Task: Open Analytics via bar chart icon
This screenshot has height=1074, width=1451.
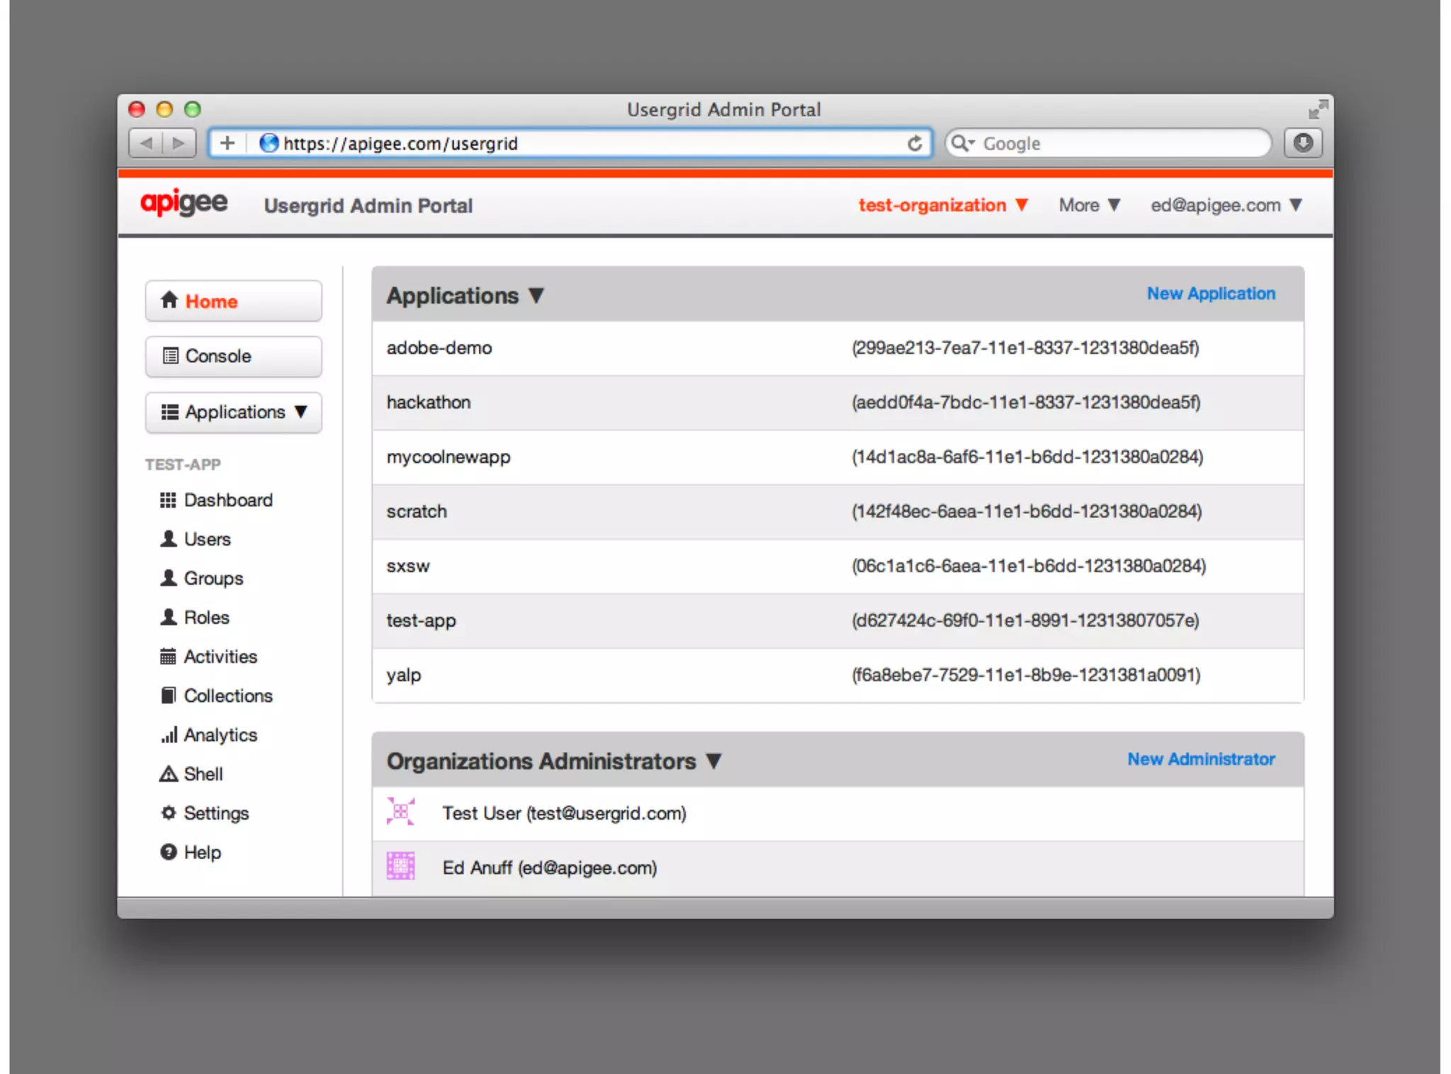Action: point(168,735)
